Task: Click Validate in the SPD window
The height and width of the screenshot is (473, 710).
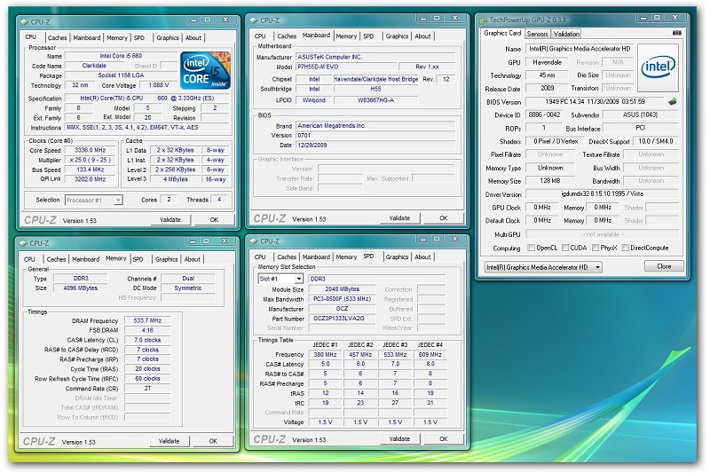Action: click(399, 439)
